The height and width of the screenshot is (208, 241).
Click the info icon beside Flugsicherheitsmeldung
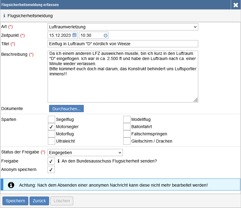point(4,16)
